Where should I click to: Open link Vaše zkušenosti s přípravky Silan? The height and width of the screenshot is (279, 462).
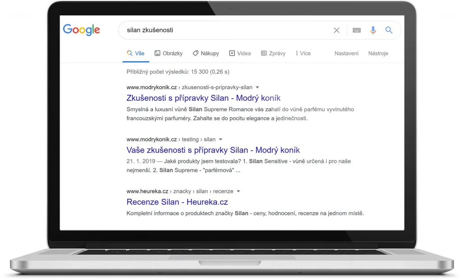coord(213,150)
